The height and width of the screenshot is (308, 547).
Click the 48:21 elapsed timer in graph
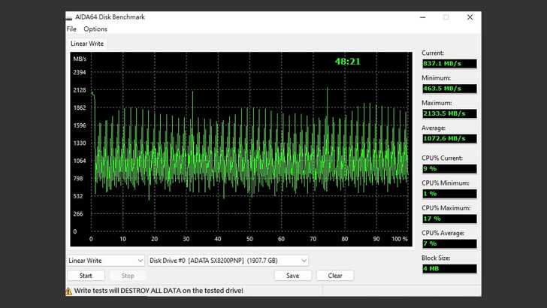[348, 62]
